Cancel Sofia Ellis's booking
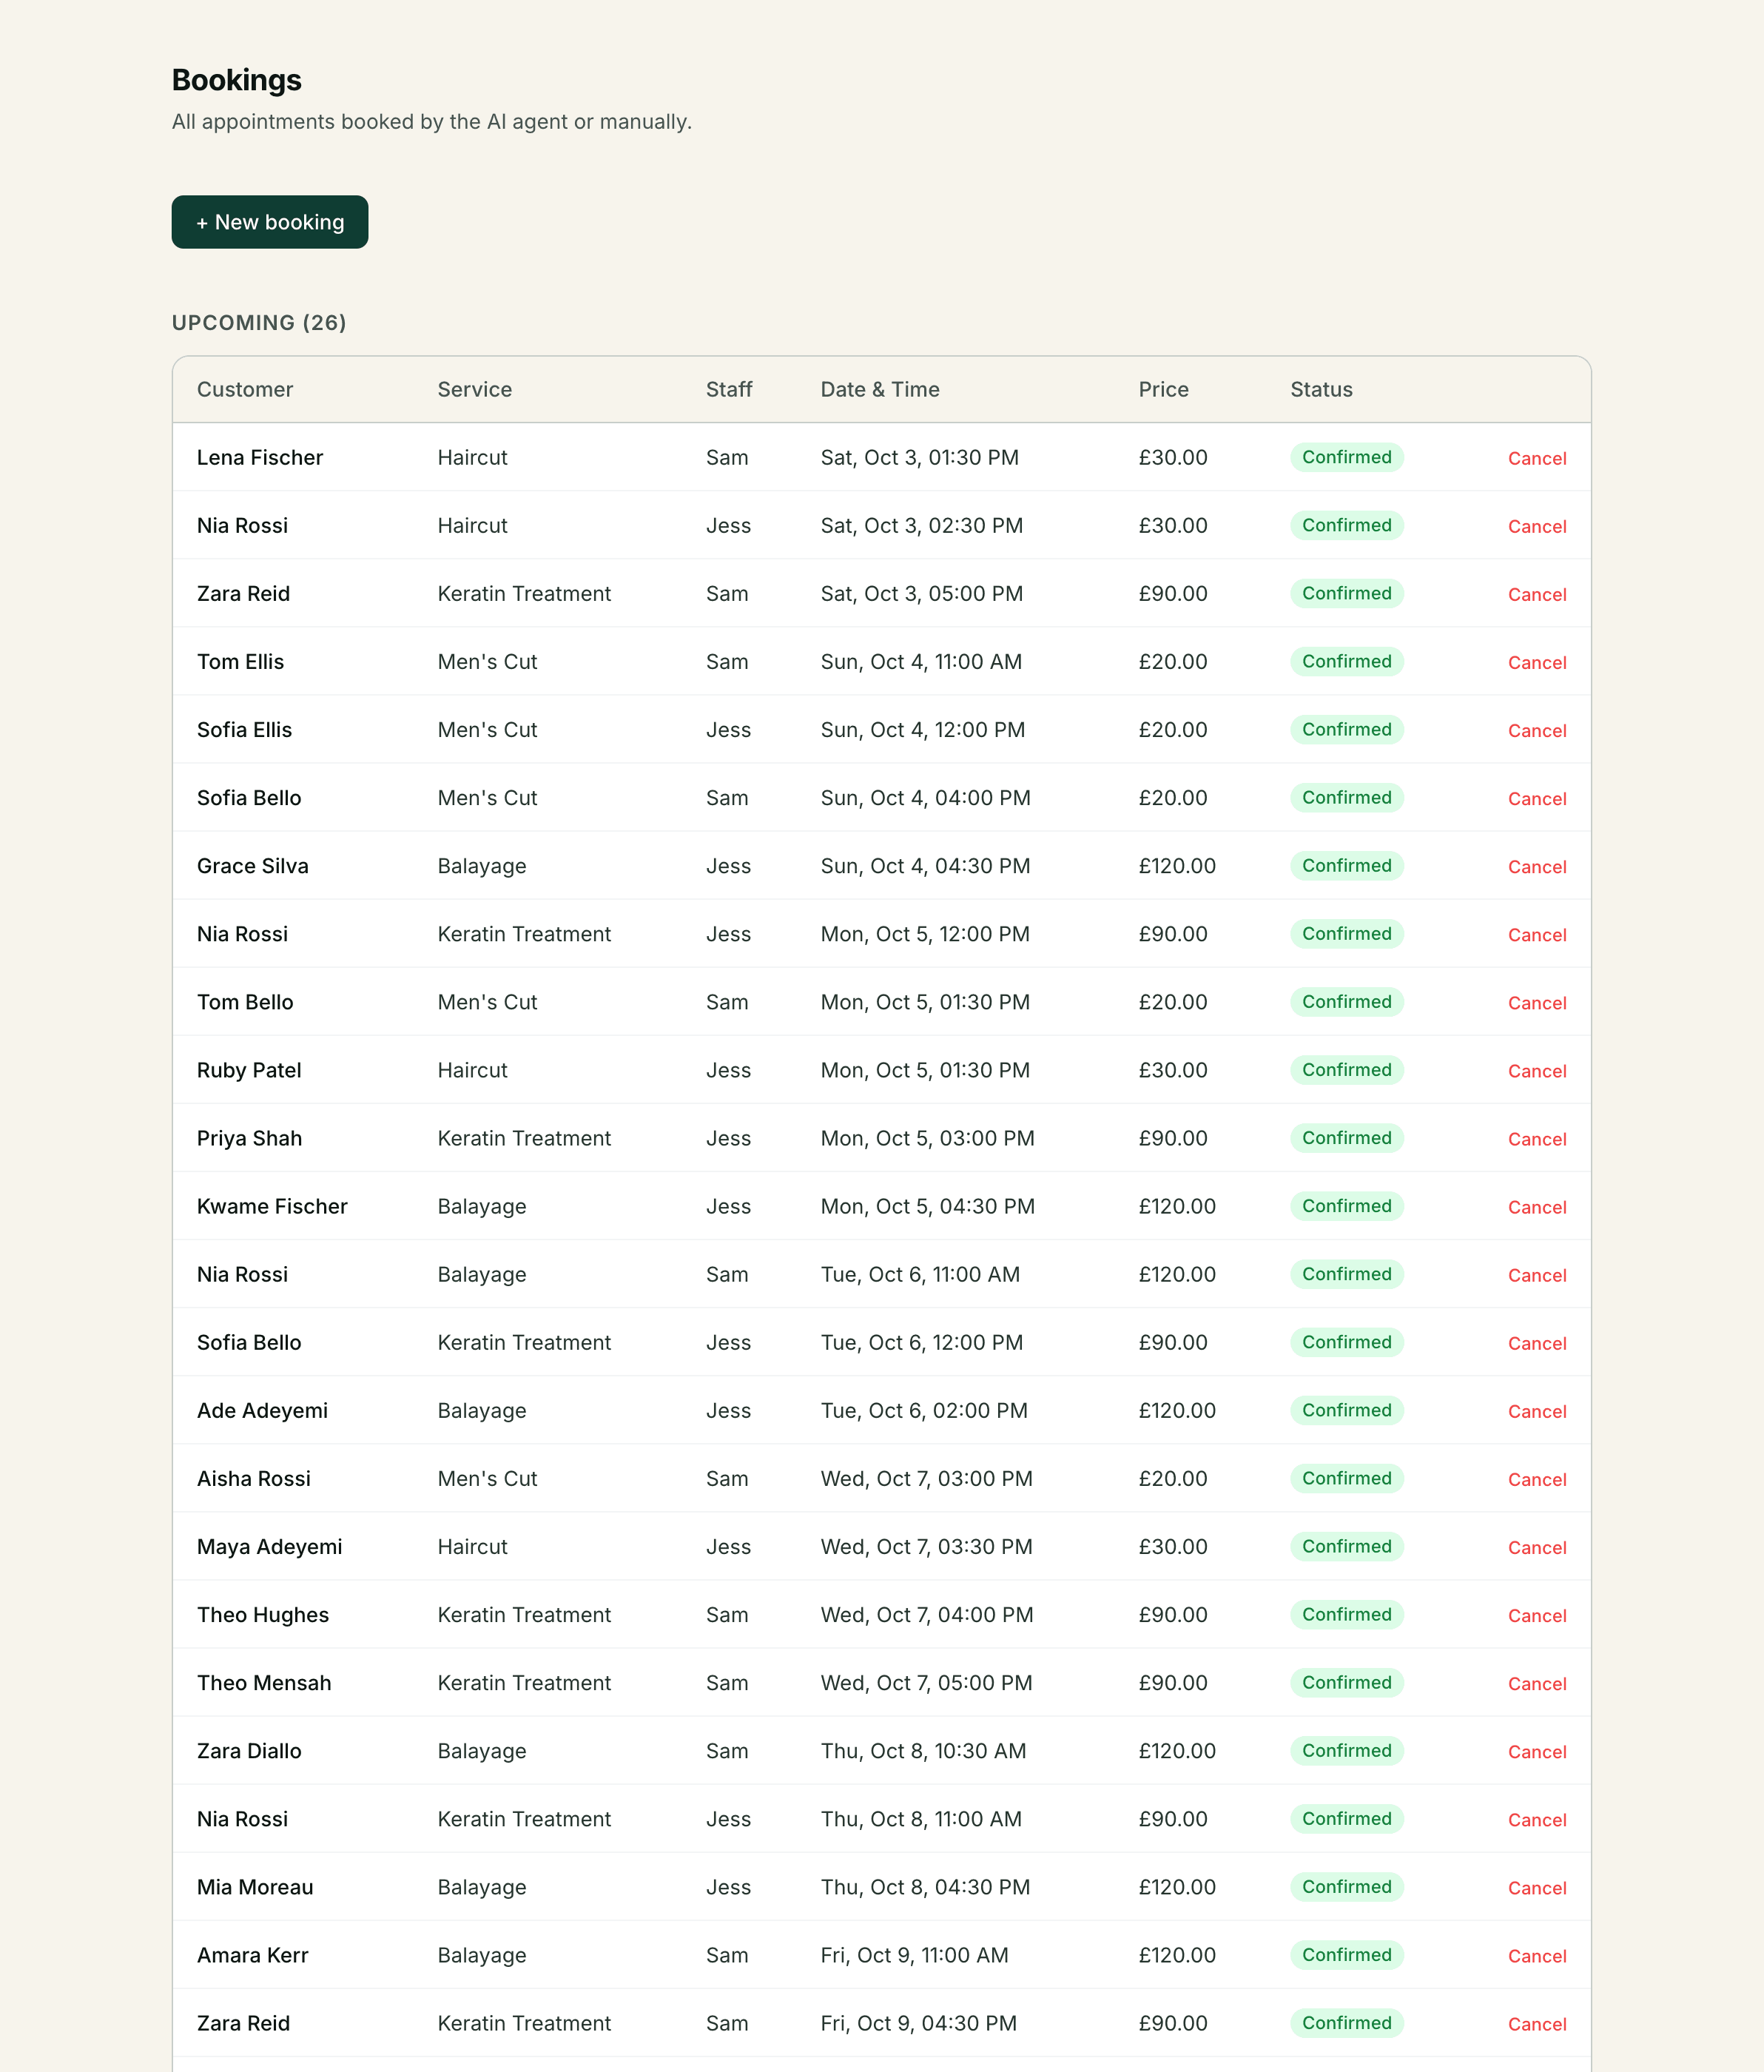This screenshot has height=2072, width=1764. pos(1537,730)
